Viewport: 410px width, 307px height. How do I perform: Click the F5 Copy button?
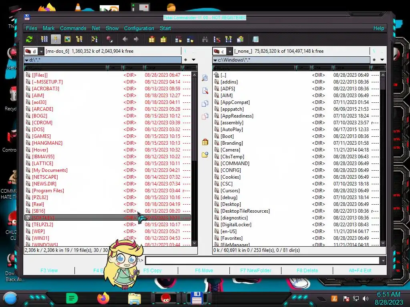pos(153,271)
